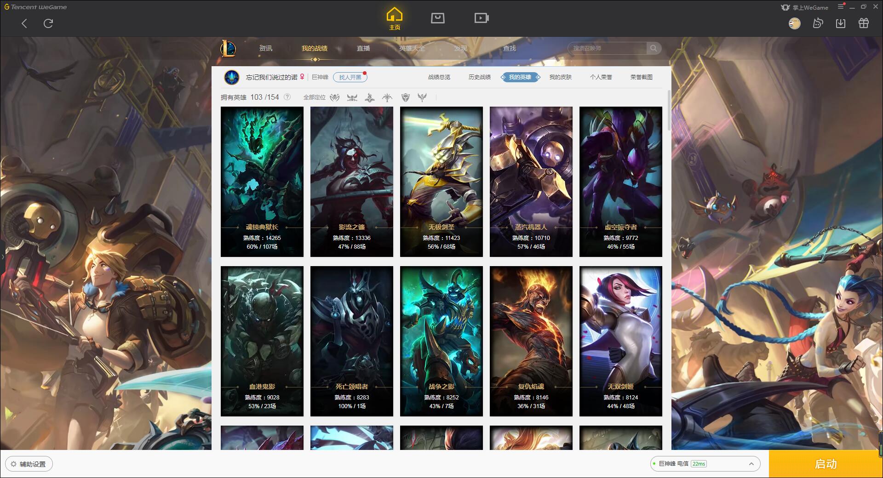This screenshot has height=478, width=883.
Task: Focus the 搜索召唤师 search field
Action: click(607, 48)
